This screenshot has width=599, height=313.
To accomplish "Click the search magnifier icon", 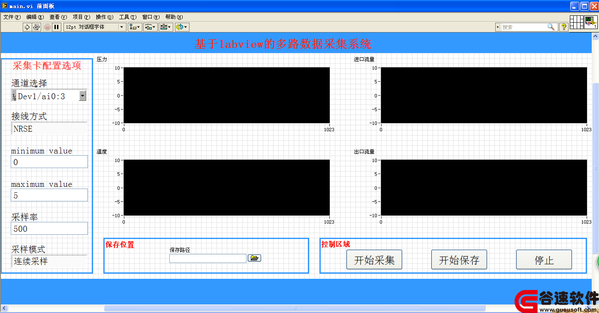I will 551,27.
